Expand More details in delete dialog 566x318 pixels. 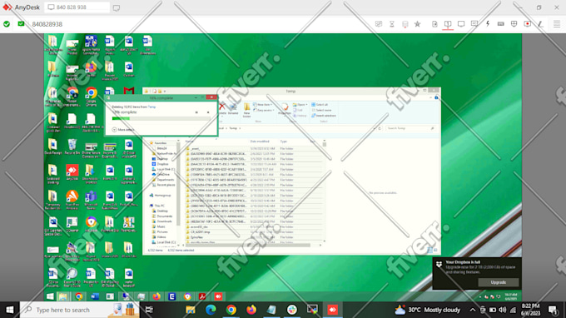tap(123, 130)
